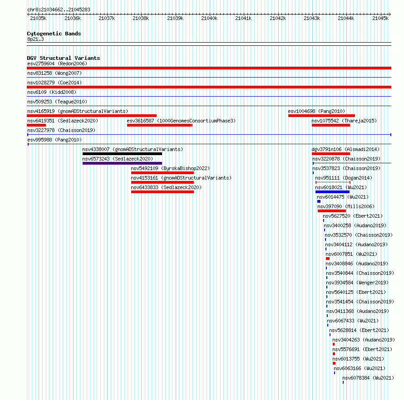Screen dimensions: 404x400
Task: Select nsv3220878 (Chaisson2019) label
Action: click(346, 159)
